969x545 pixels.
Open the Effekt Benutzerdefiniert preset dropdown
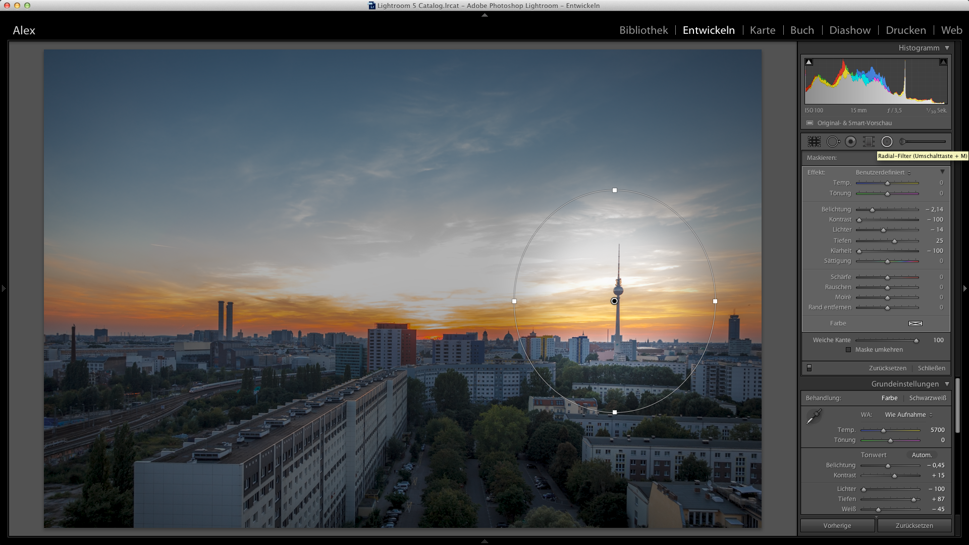883,173
